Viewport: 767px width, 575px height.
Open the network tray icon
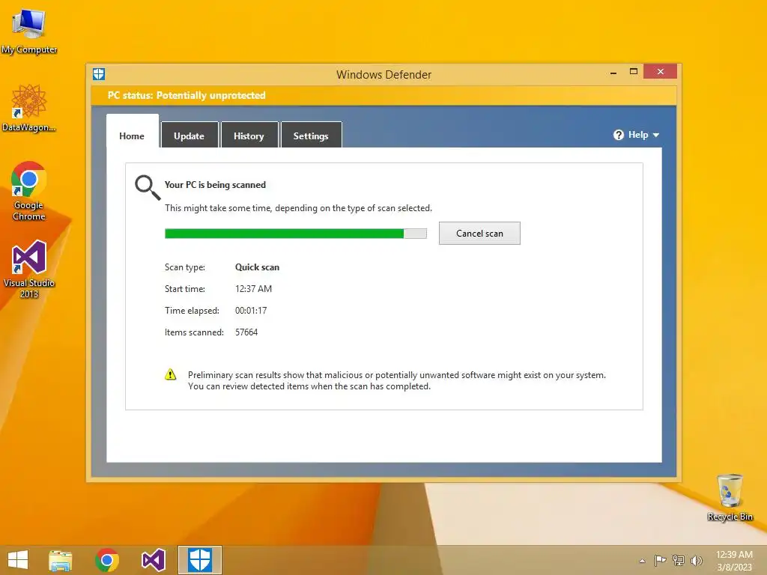click(679, 560)
